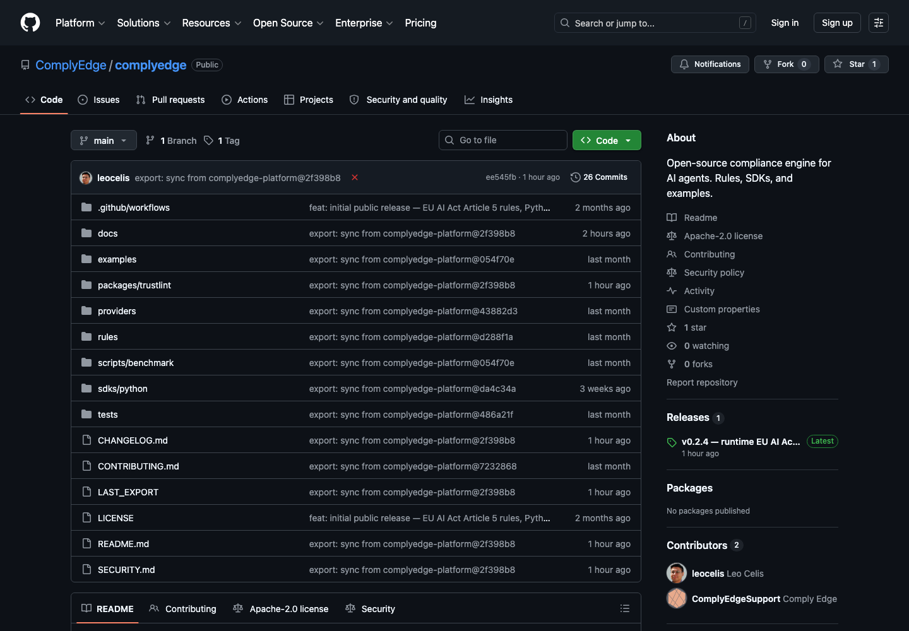Screen dimensions: 909x631
Task: Open Readme link in About sidebar
Action: (692, 218)
